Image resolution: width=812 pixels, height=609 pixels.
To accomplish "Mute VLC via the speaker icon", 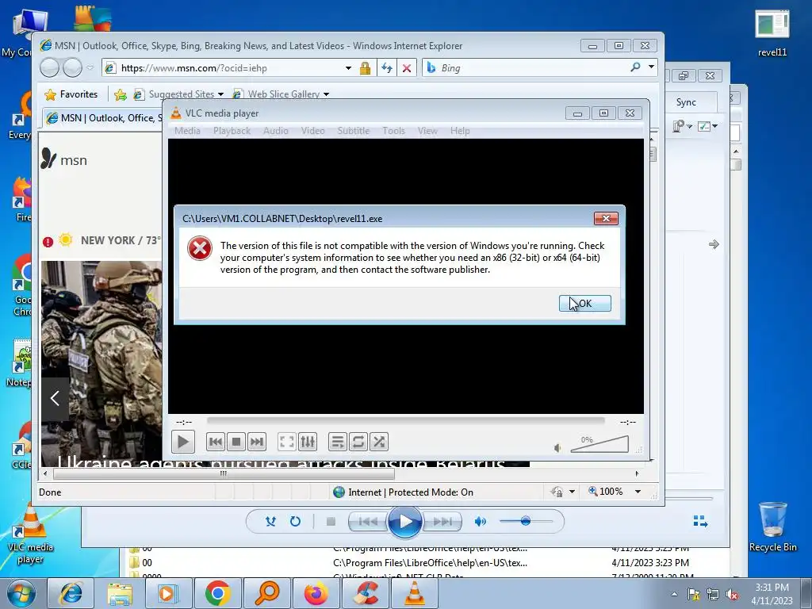I will click(x=557, y=448).
